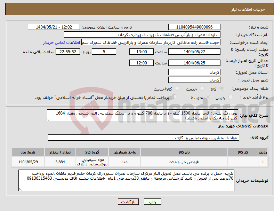This screenshot has height=211, width=274.
Task: Click the description box resize handle
Action: click(x=49, y=119)
